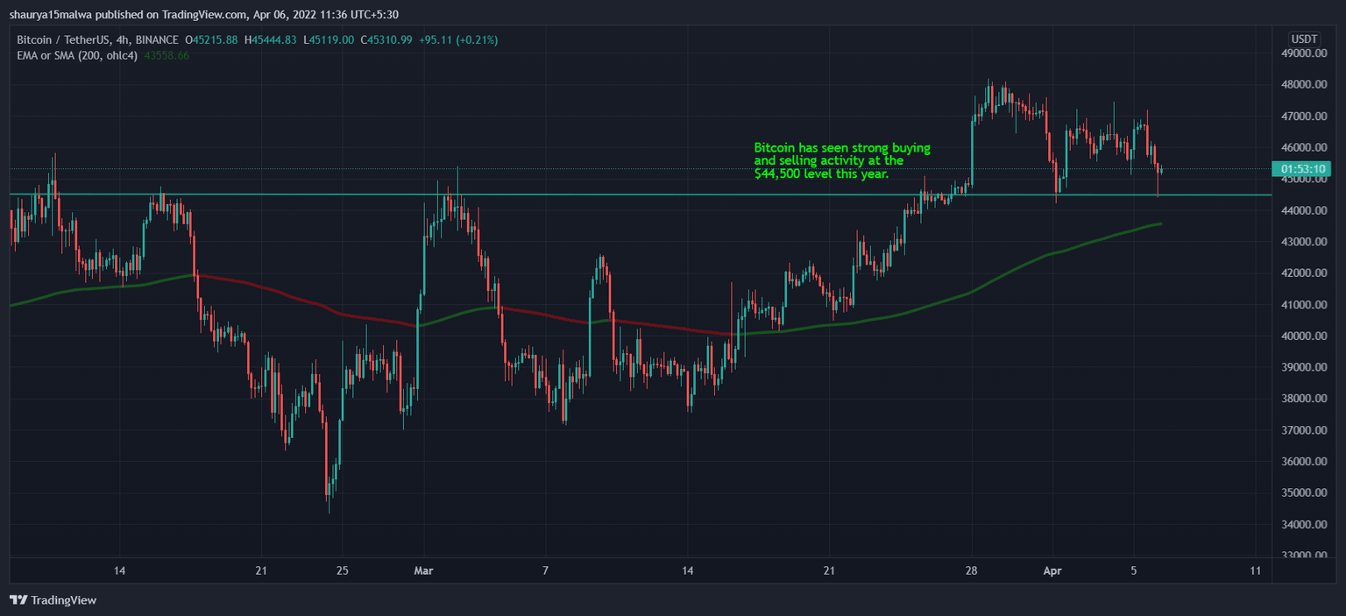This screenshot has width=1346, height=616.
Task: Click the TradingView logo in bottom left corner
Action: (x=18, y=600)
